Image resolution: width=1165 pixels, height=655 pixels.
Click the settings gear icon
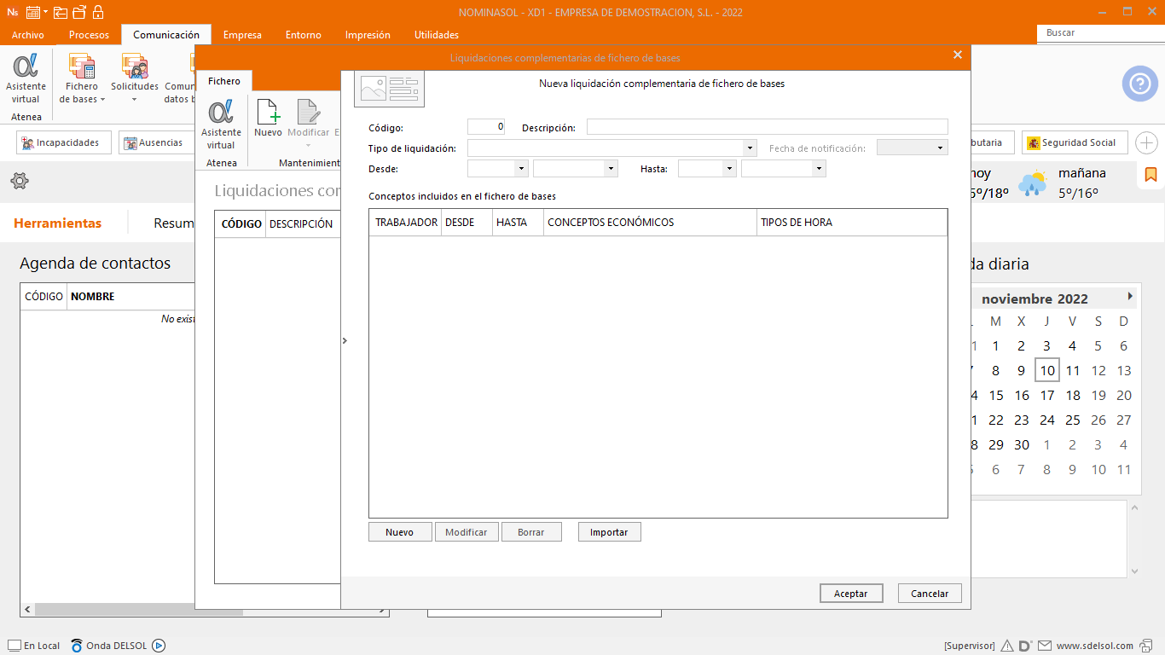tap(20, 181)
